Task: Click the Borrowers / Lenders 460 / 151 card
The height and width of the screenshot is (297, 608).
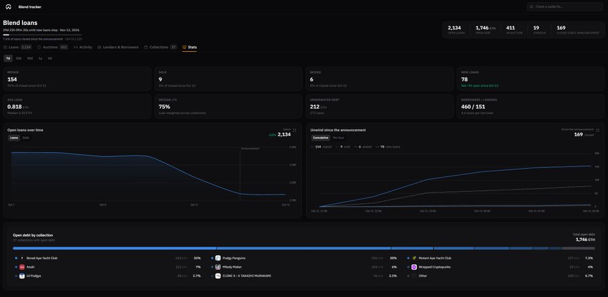Action: pos(531,106)
